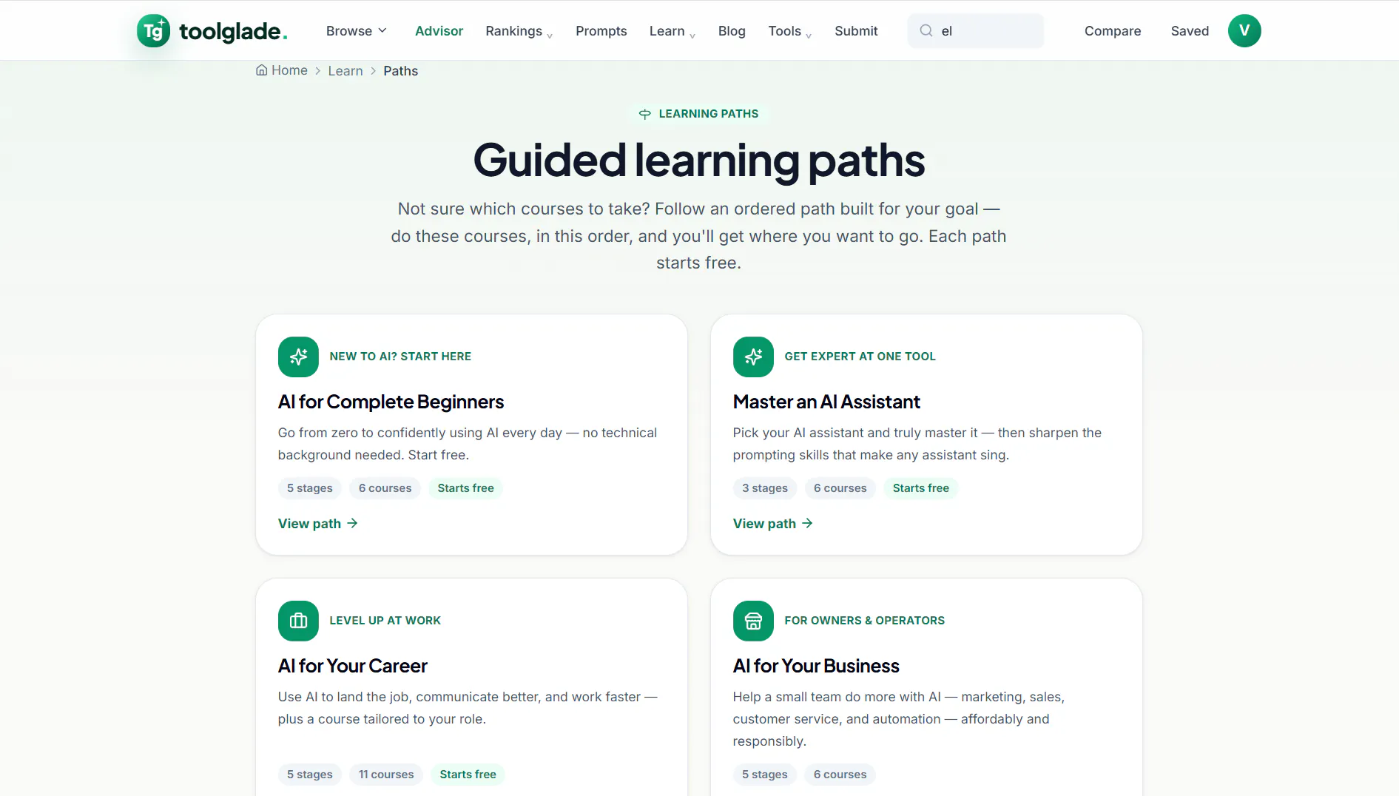View path for Master an AI Assistant

(x=773, y=523)
